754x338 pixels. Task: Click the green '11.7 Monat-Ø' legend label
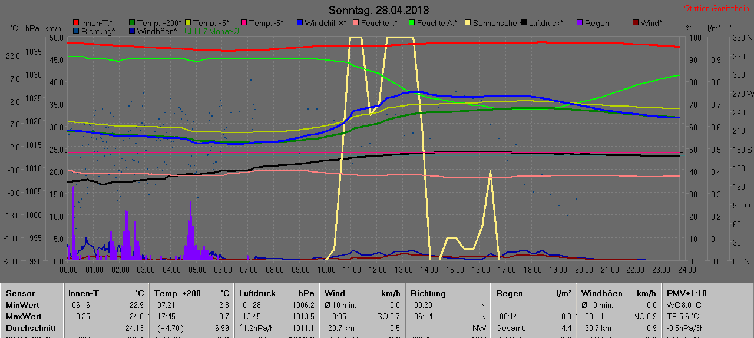pyautogui.click(x=216, y=31)
